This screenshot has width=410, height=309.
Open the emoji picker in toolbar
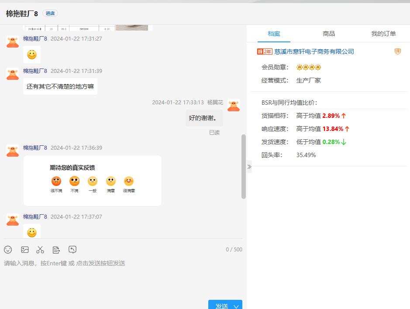tap(8, 250)
